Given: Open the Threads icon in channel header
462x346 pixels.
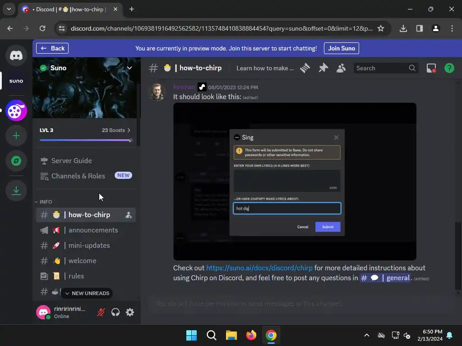Looking at the screenshot, I should [x=305, y=68].
